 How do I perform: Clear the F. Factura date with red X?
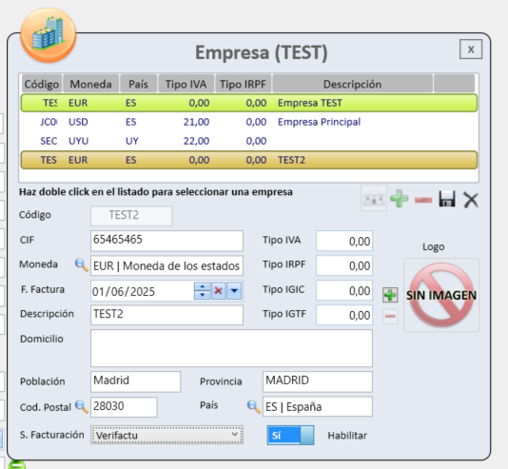pos(218,290)
